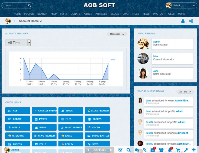Image resolution: width=199 pixels, height=153 pixels.
Task: Open MORE in the main menu
Action: (x=181, y=14)
